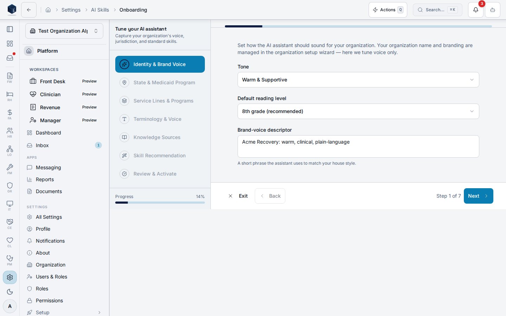Open Users & Roles settings

tap(64, 277)
